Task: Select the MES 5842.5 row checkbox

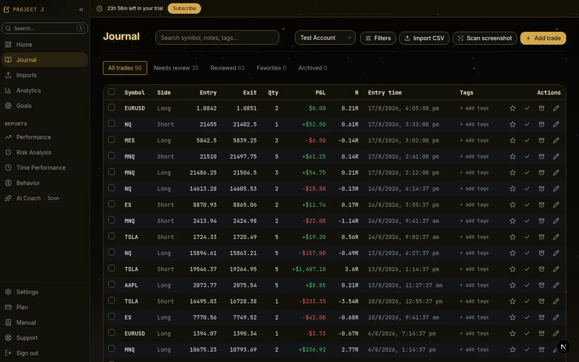Action: (x=112, y=139)
